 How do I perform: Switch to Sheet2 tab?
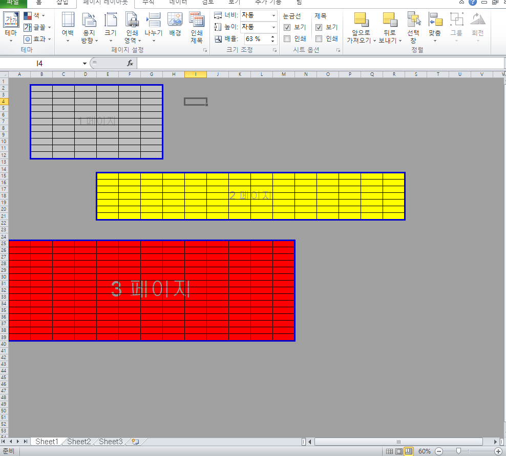(x=79, y=442)
